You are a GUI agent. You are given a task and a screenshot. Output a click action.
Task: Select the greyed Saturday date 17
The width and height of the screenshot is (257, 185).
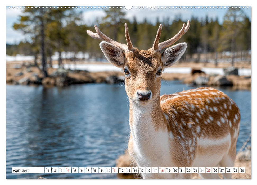pyautogui.click(x=155, y=170)
